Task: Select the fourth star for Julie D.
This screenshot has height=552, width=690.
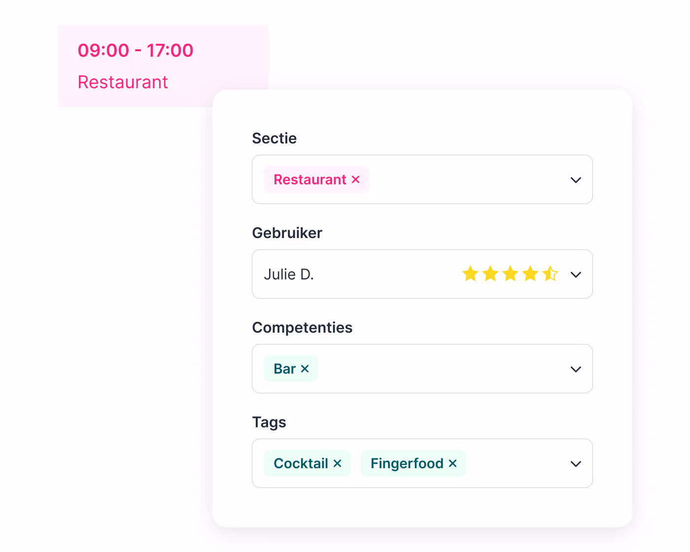Action: click(x=530, y=274)
